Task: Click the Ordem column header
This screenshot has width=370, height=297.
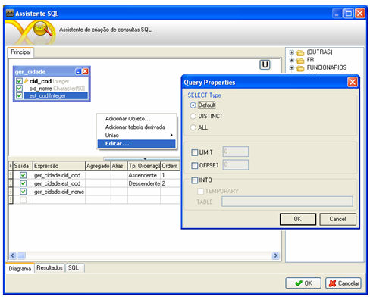Action: click(170, 166)
